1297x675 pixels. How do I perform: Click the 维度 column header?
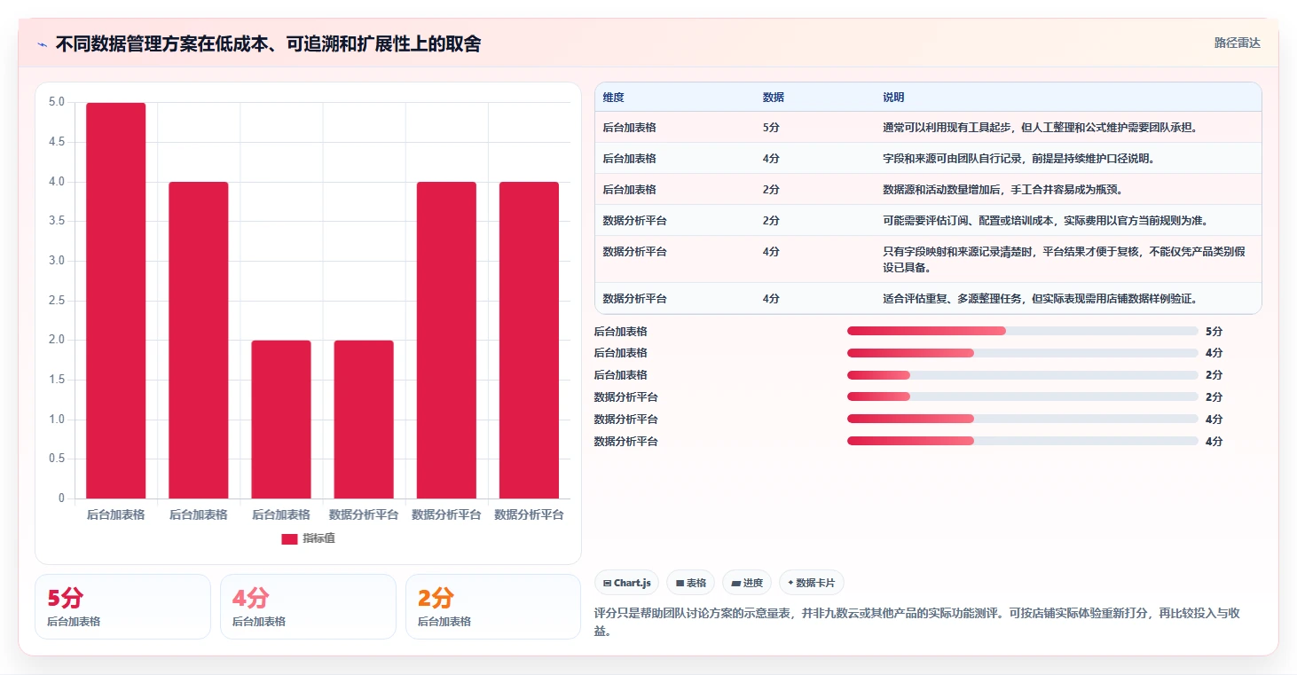point(614,98)
